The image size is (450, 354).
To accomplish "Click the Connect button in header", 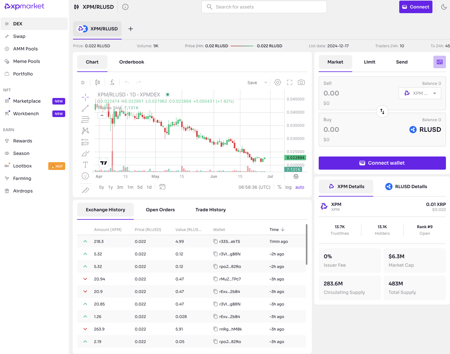I will 416,7.
